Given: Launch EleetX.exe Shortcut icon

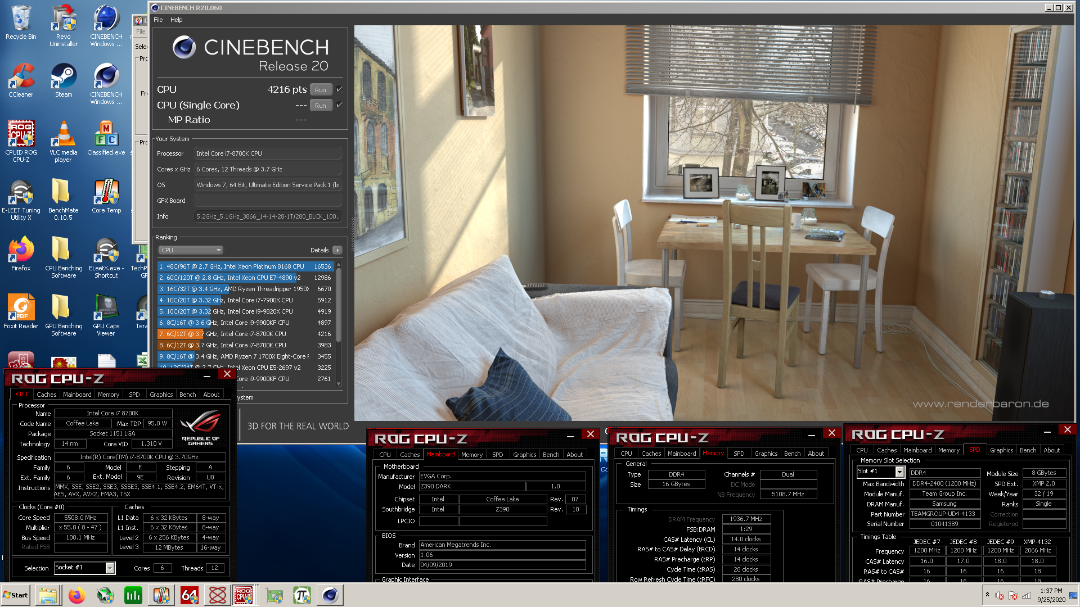Looking at the screenshot, I should [106, 257].
